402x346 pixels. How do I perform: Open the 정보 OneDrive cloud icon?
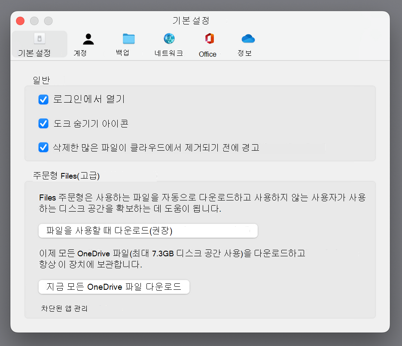click(x=248, y=39)
